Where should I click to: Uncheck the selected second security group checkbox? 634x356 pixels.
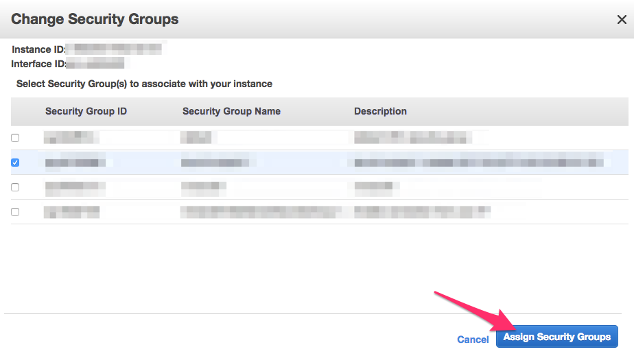(x=15, y=163)
